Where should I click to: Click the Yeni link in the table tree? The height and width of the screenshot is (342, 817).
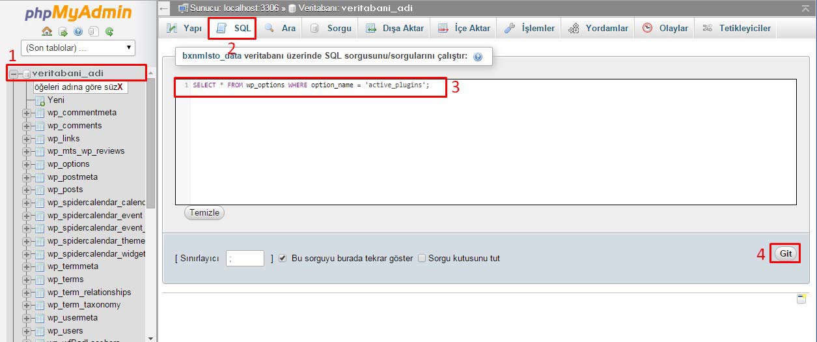[56, 100]
